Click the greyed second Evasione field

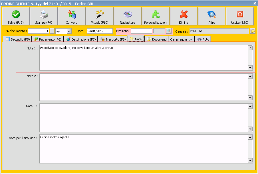coord(159,31)
